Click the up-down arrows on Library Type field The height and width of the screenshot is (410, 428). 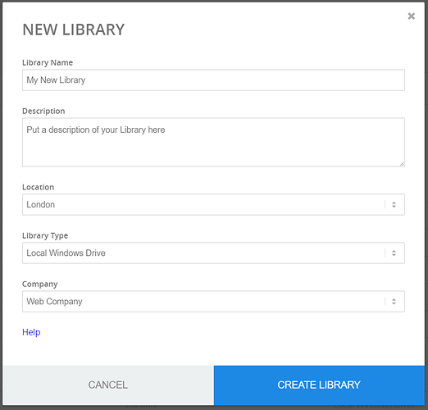pyautogui.click(x=394, y=253)
